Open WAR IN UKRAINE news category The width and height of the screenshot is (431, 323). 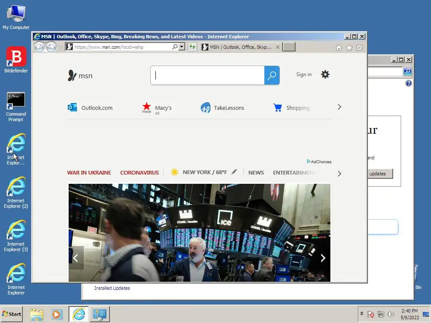pos(89,172)
